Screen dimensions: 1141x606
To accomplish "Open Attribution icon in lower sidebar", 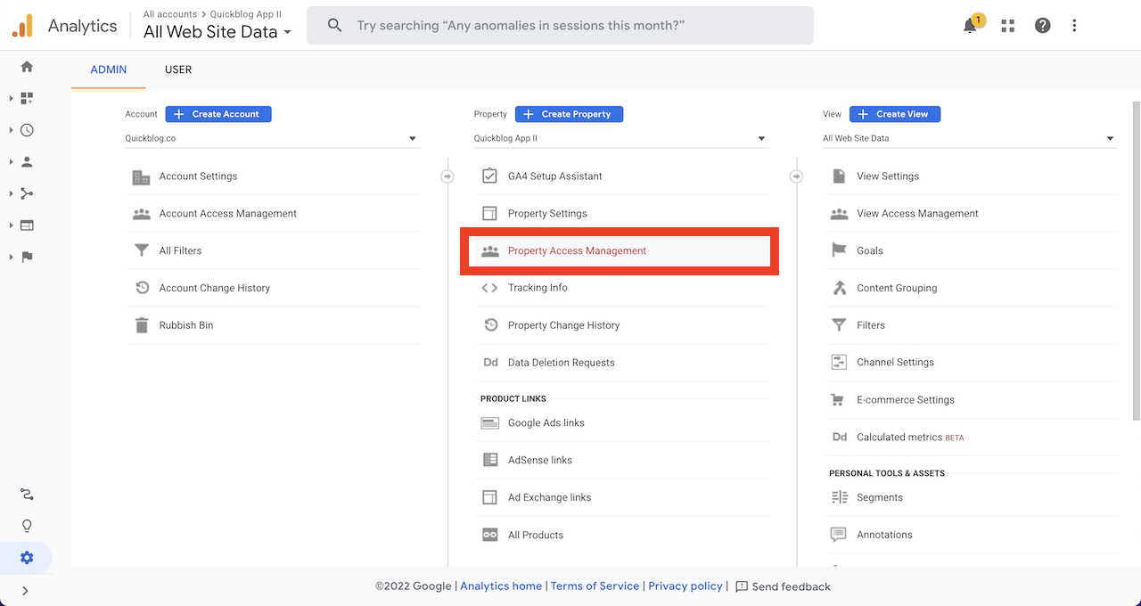I will [27, 494].
